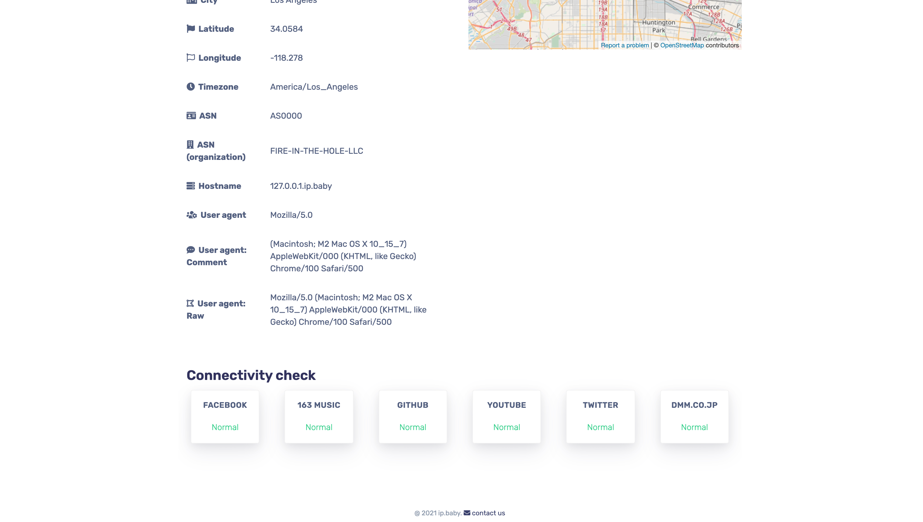Select the Facebook connectivity card
This screenshot has height=522, width=923.
(x=225, y=416)
